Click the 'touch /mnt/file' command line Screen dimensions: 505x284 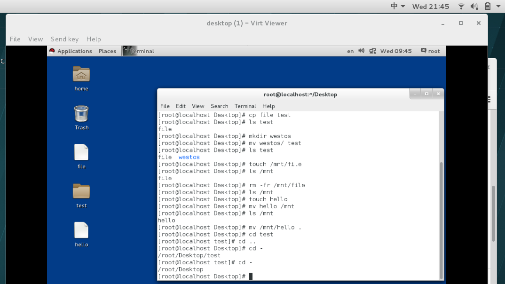pos(229,164)
